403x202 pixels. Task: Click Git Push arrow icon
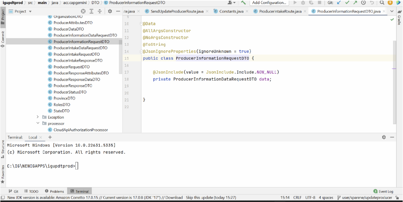point(355,3)
